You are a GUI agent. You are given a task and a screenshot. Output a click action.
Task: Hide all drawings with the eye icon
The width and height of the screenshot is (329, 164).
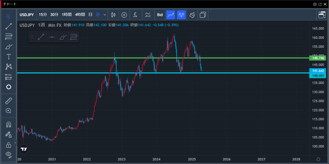click(x=9, y=155)
